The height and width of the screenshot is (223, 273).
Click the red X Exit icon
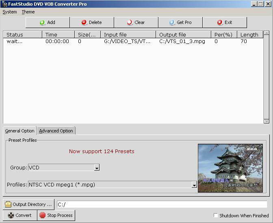[x=220, y=22]
